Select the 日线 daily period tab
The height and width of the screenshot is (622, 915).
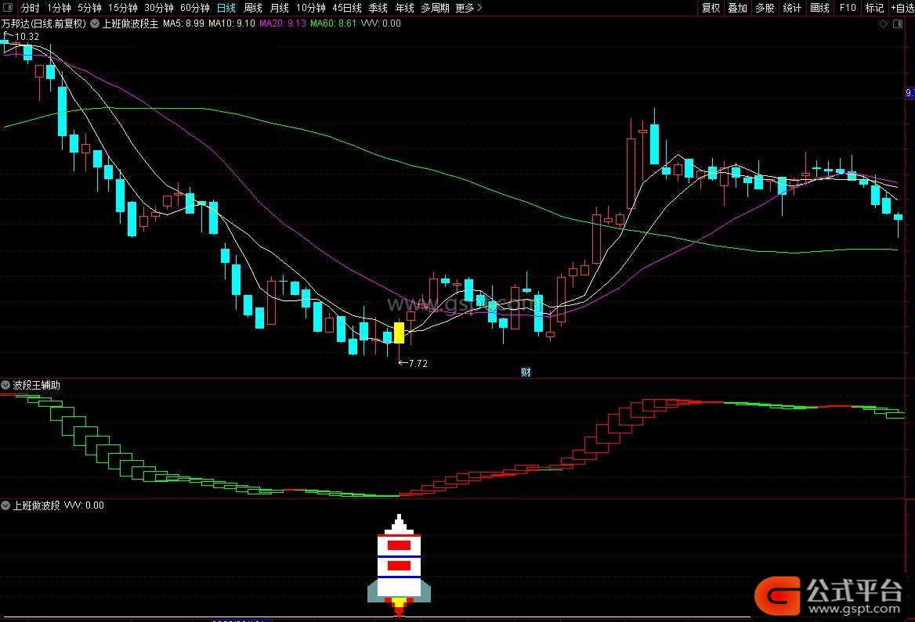click(x=226, y=8)
